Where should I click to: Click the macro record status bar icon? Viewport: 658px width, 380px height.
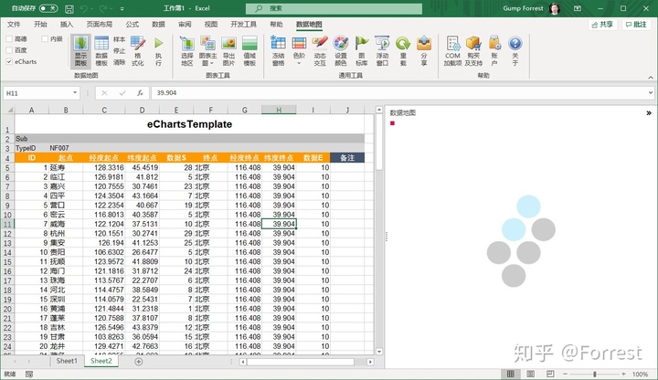(x=29, y=375)
